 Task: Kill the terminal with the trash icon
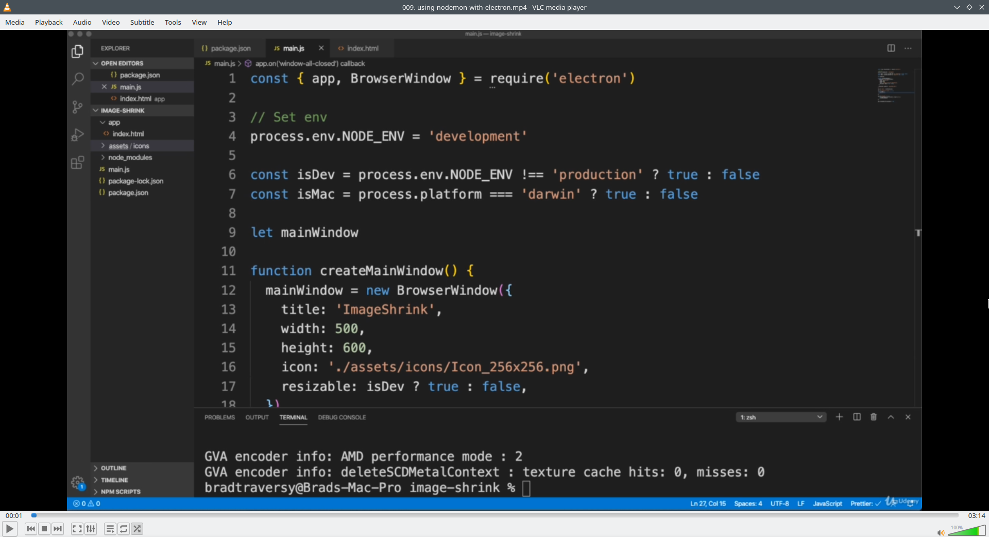click(x=874, y=417)
